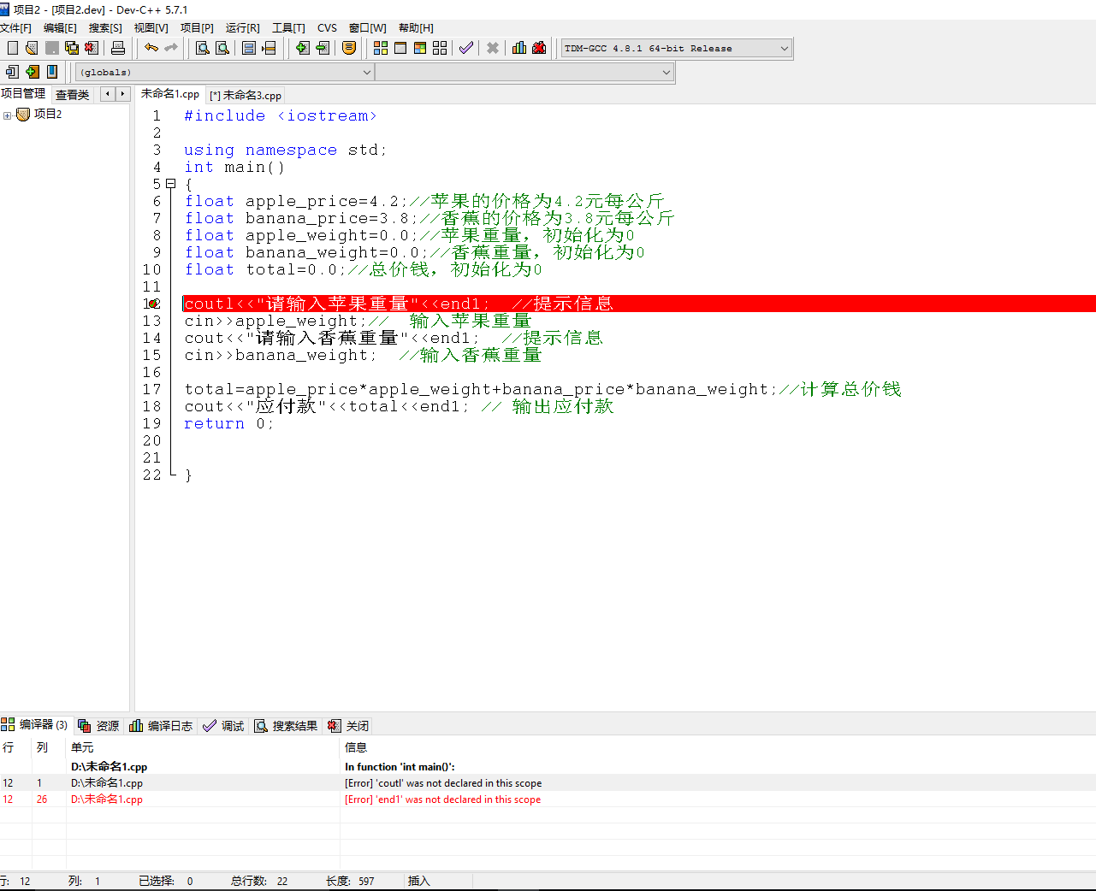Screen dimensions: 1096x891
Task: Click the Print icon in toolbar
Action: pos(118,48)
